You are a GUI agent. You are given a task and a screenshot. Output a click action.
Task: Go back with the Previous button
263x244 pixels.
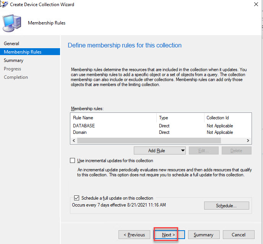pyautogui.click(x=134, y=234)
